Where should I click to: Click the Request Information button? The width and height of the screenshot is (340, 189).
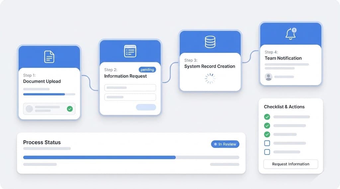tap(291, 164)
